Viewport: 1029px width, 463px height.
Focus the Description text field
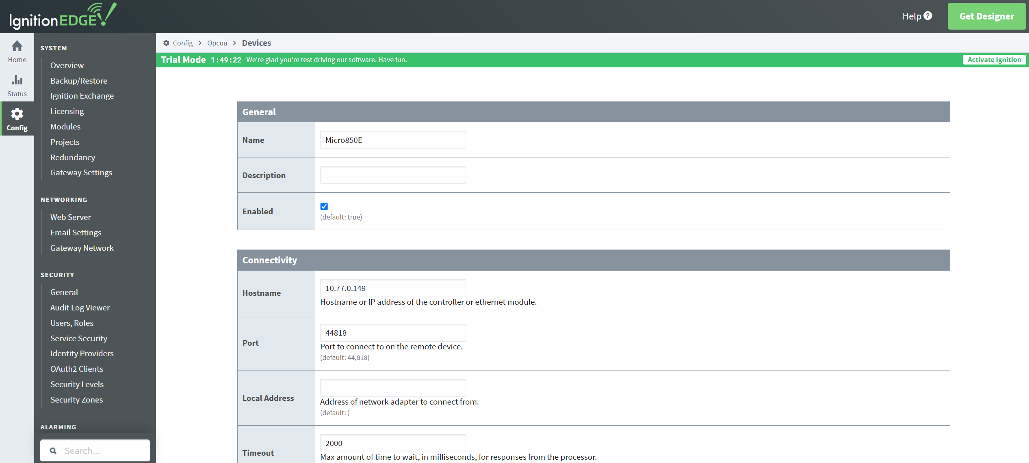(393, 175)
